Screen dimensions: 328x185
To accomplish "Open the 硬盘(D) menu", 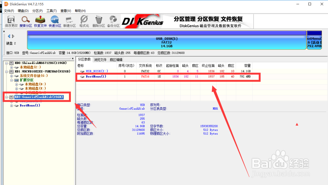I will click(x=23, y=11).
